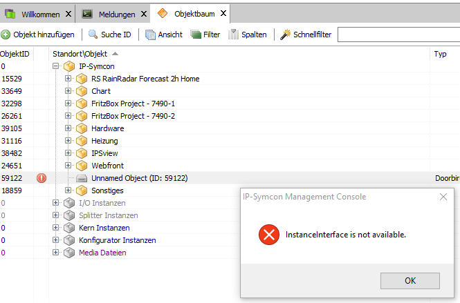Select Unnamed Object (ID: 59122) row
Viewport: 460px width, 303px height.
click(230, 178)
